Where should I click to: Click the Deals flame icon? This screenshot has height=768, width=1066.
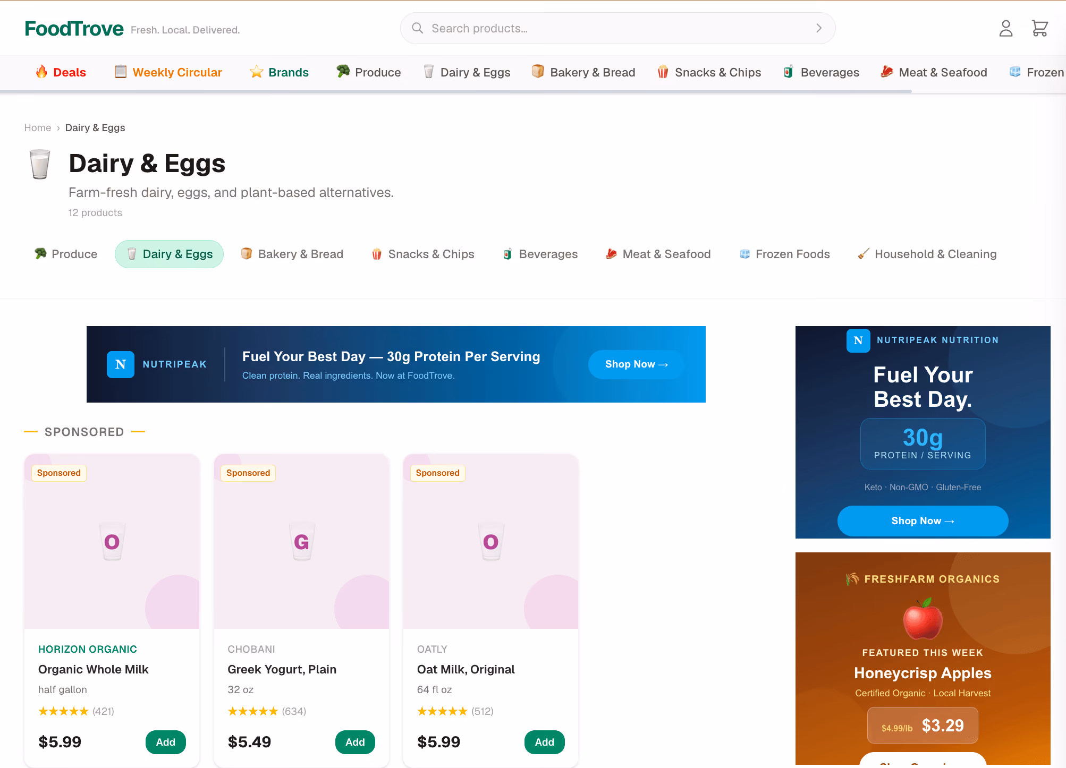(x=41, y=72)
